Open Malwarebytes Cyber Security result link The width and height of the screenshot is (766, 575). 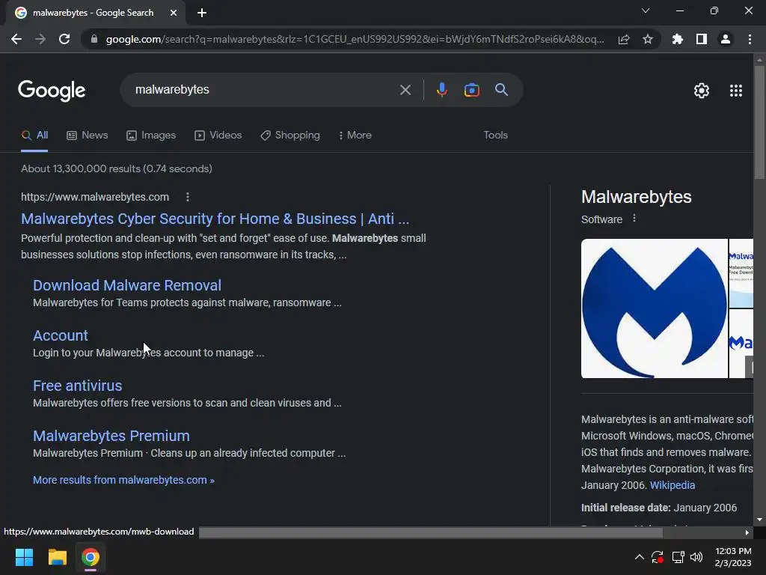pos(215,219)
